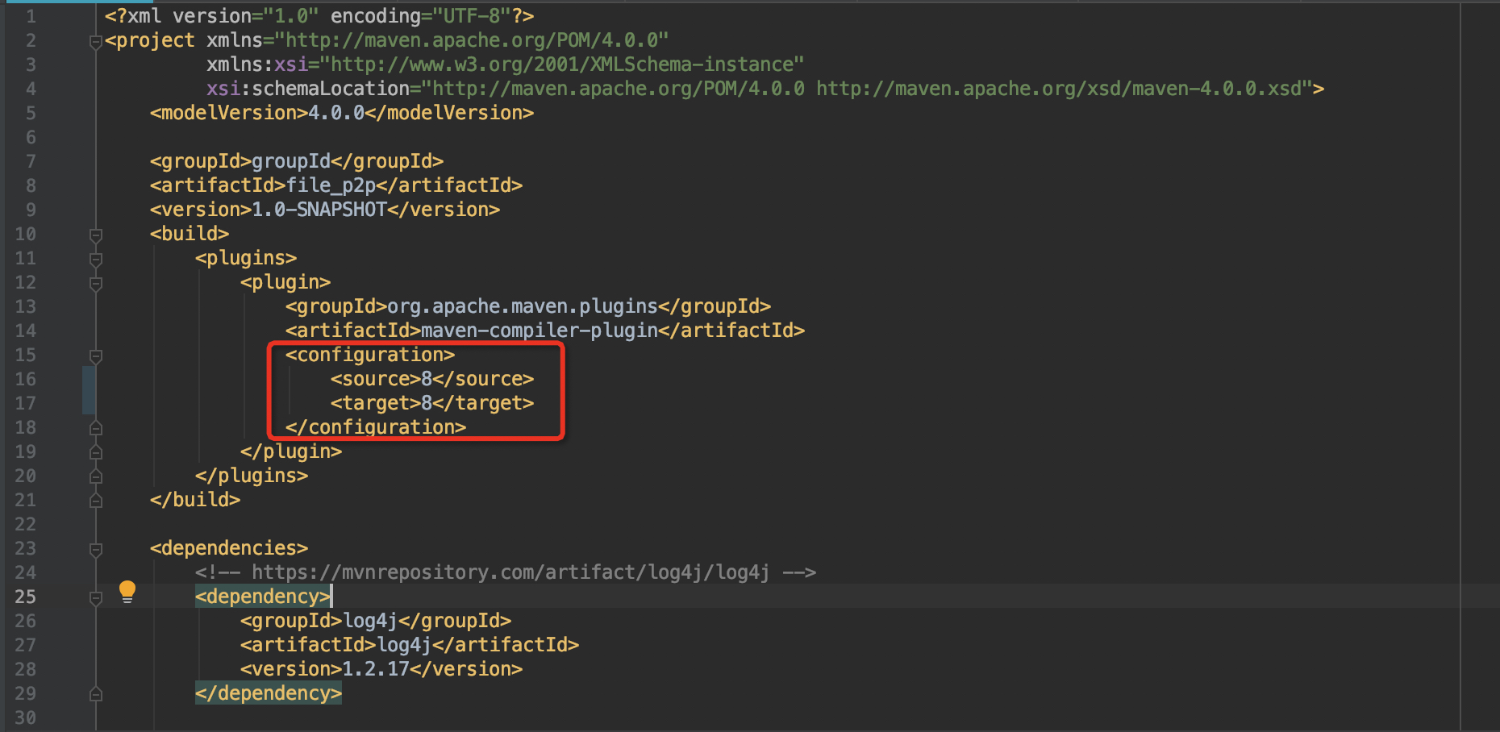Click the file_p2p artifactId text
1500x732 pixels.
pyautogui.click(x=331, y=185)
